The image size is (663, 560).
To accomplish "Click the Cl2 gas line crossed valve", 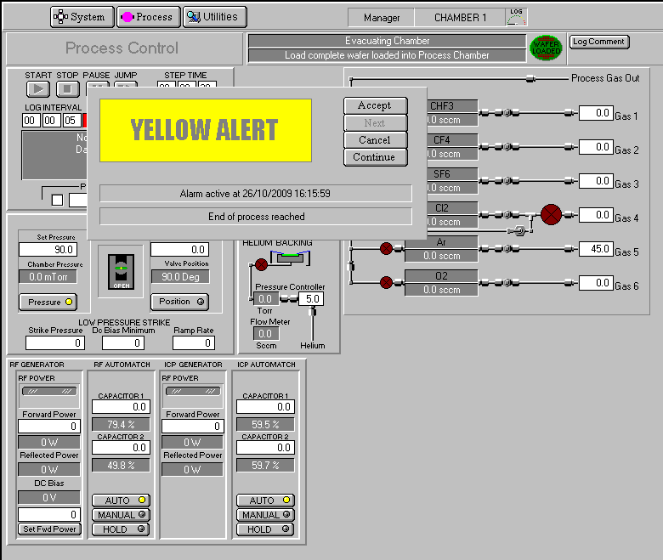I will pos(551,215).
